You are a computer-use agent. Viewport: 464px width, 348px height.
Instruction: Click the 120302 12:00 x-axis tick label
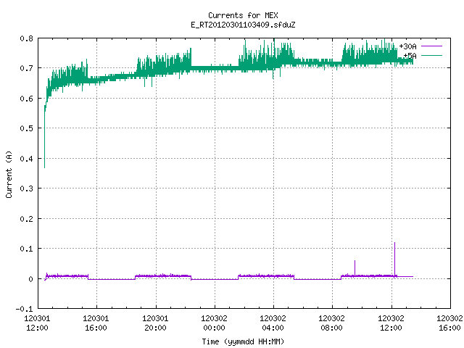pyautogui.click(x=391, y=323)
